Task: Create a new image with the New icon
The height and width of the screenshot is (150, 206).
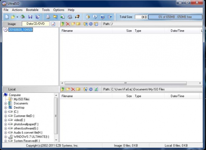Action: (7, 17)
